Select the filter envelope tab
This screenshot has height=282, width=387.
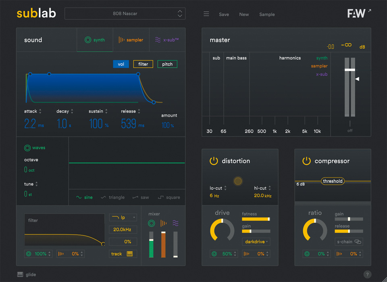point(143,64)
